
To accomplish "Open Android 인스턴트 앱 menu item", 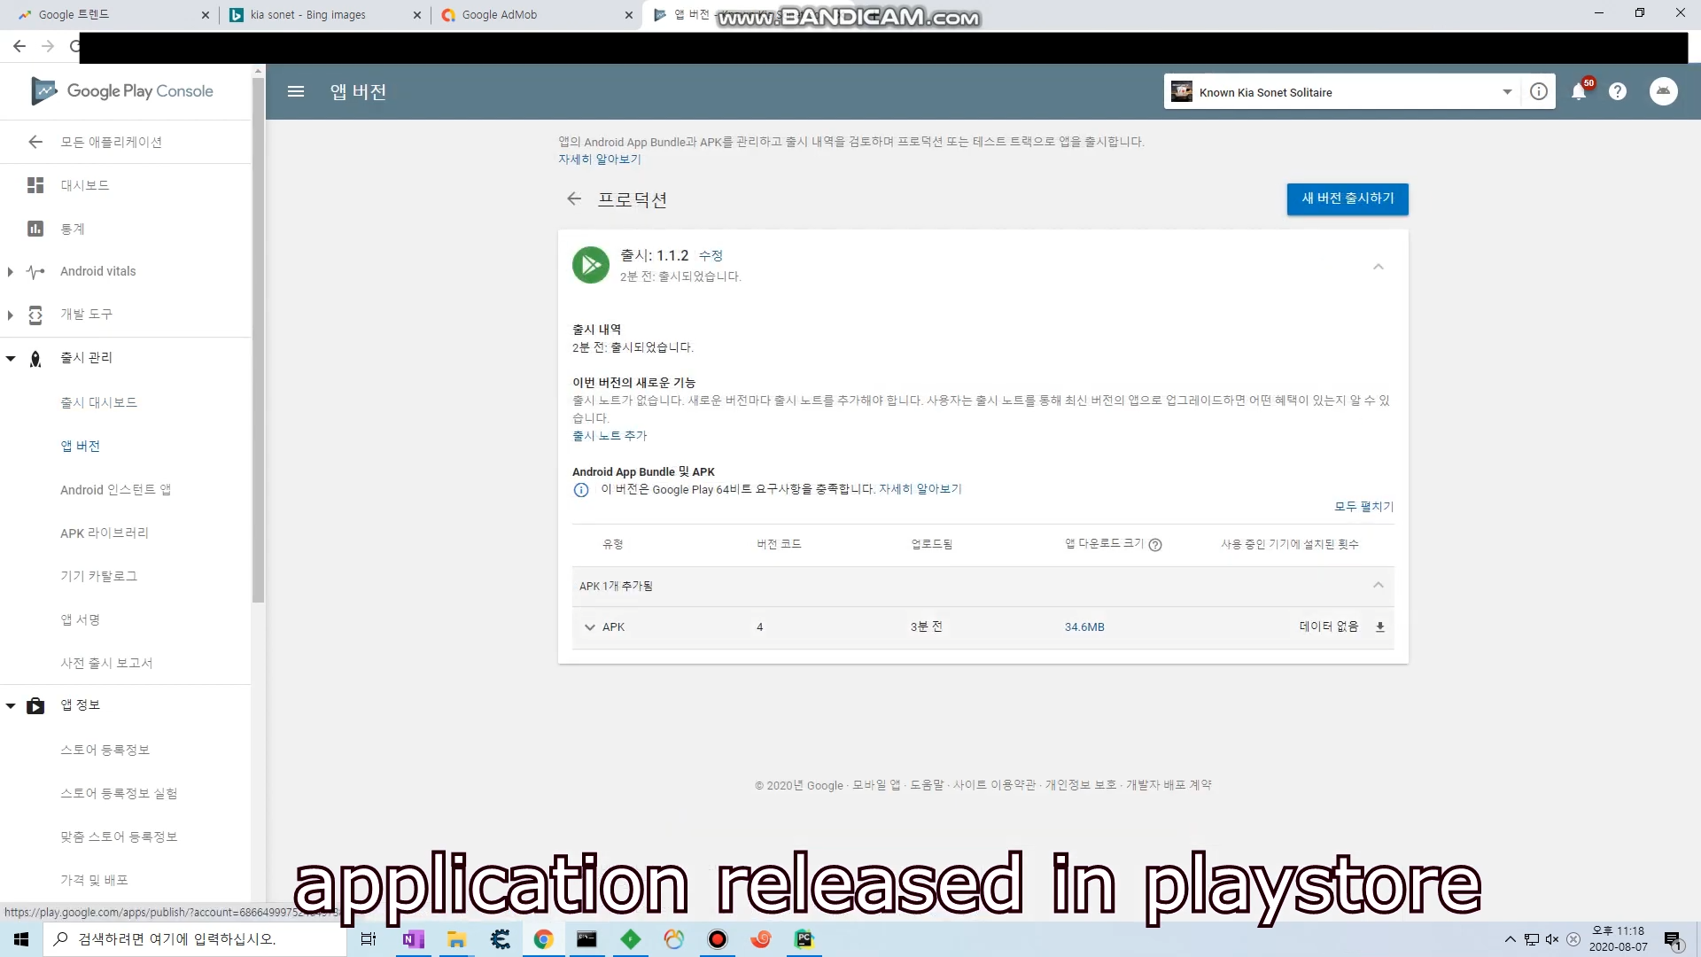I will coord(115,490).
